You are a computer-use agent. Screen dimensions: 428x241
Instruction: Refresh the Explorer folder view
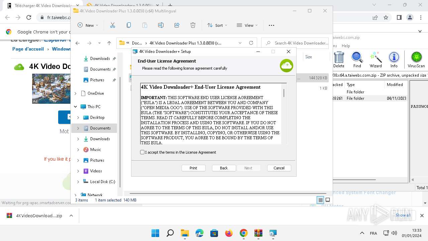click(x=251, y=43)
